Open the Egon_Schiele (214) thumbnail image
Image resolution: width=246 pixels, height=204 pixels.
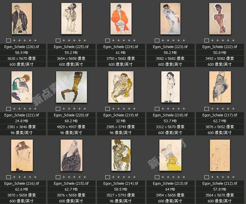121,155
